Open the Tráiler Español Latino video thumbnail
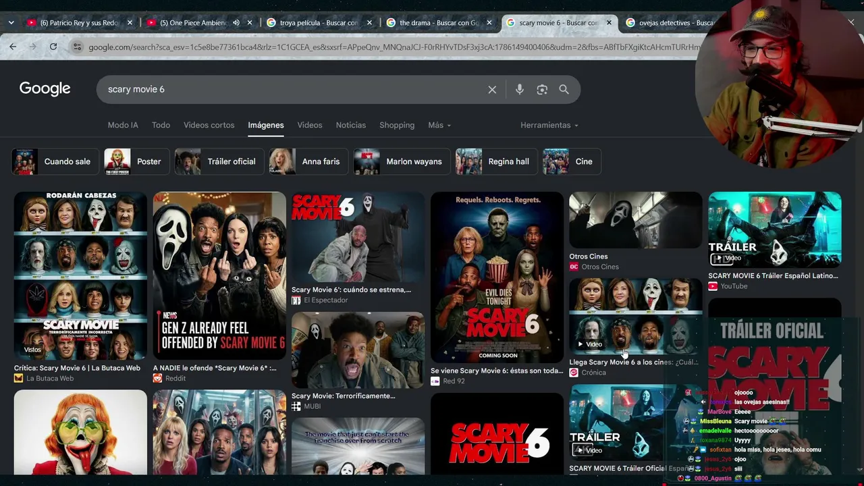This screenshot has height=486, width=864. point(775,230)
